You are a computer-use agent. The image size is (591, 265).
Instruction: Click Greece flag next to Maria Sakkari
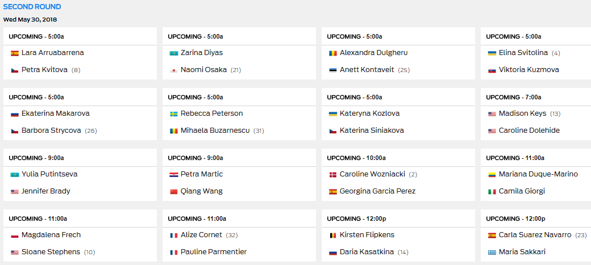(x=492, y=252)
